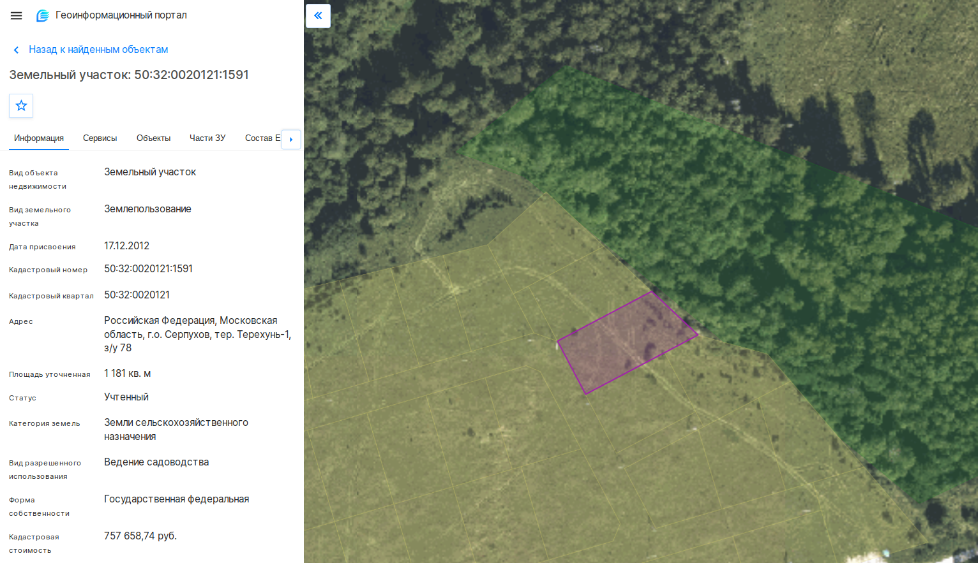The width and height of the screenshot is (978, 563).
Task: Open the hamburger main menu
Action: pyautogui.click(x=17, y=16)
